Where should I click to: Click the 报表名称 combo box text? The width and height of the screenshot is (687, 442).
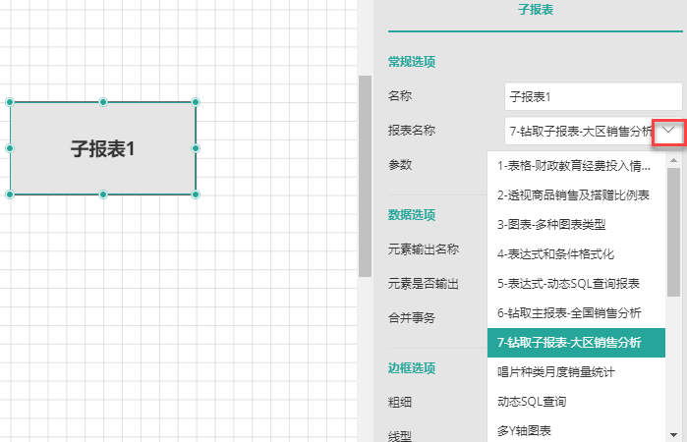point(579,131)
